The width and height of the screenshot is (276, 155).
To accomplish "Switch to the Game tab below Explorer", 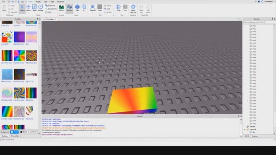I will click(x=247, y=136).
